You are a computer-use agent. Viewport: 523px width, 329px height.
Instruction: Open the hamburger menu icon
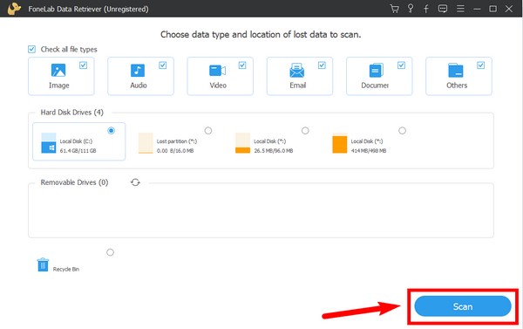[460, 9]
